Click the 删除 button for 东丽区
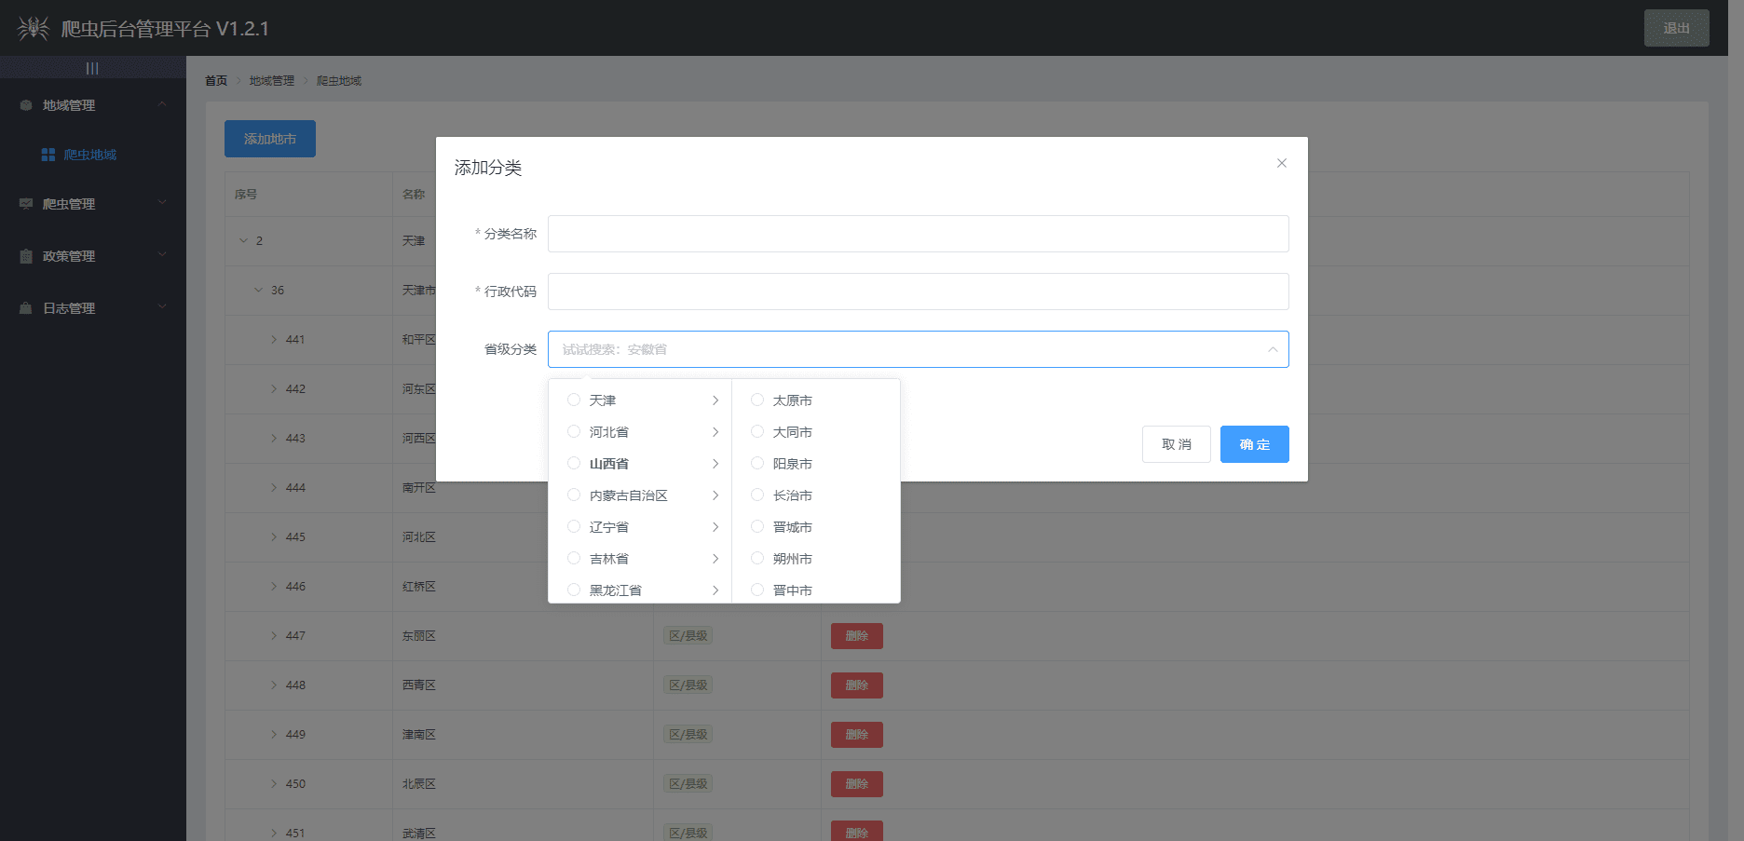This screenshot has height=841, width=1744. tap(855, 635)
